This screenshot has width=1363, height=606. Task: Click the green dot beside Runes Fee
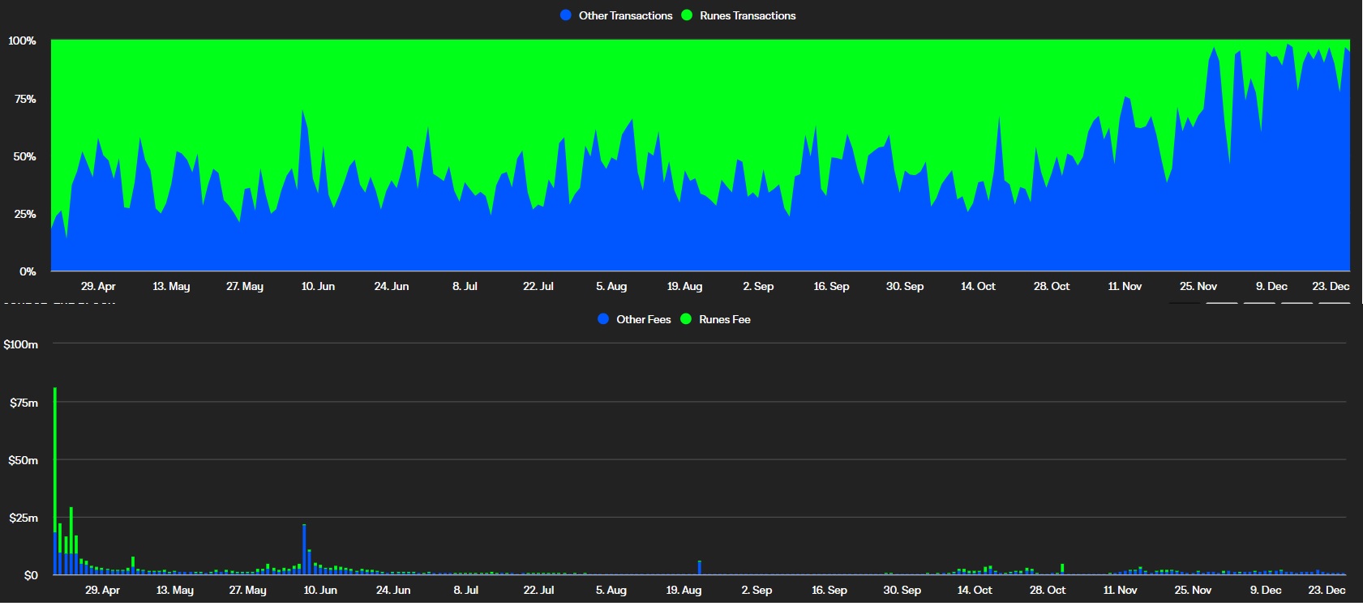[686, 319]
